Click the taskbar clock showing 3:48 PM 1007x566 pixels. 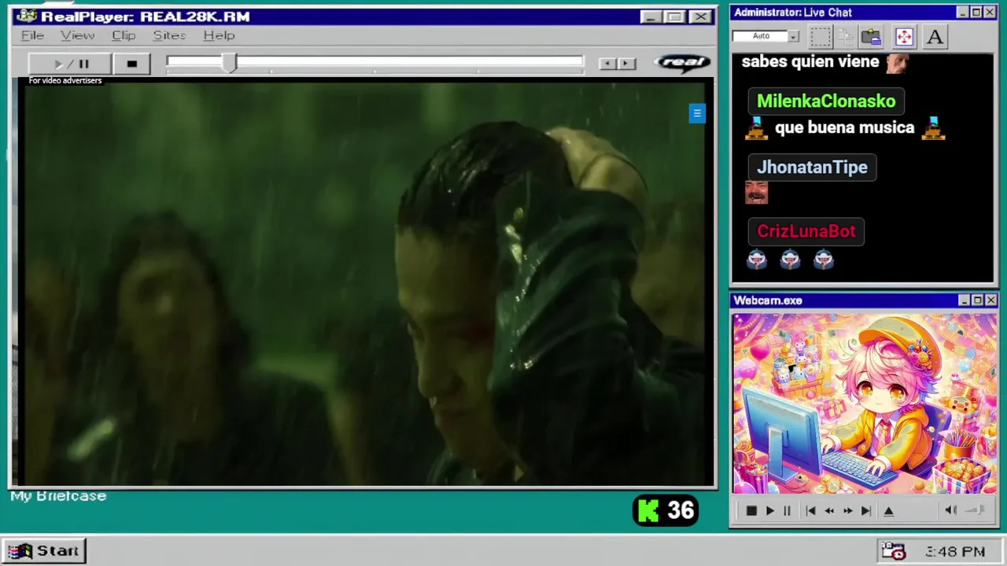coord(955,552)
